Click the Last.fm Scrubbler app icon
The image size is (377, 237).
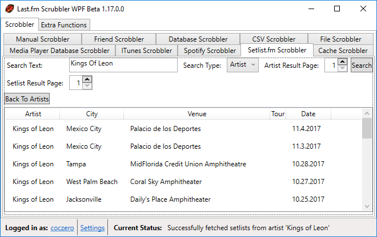point(9,9)
